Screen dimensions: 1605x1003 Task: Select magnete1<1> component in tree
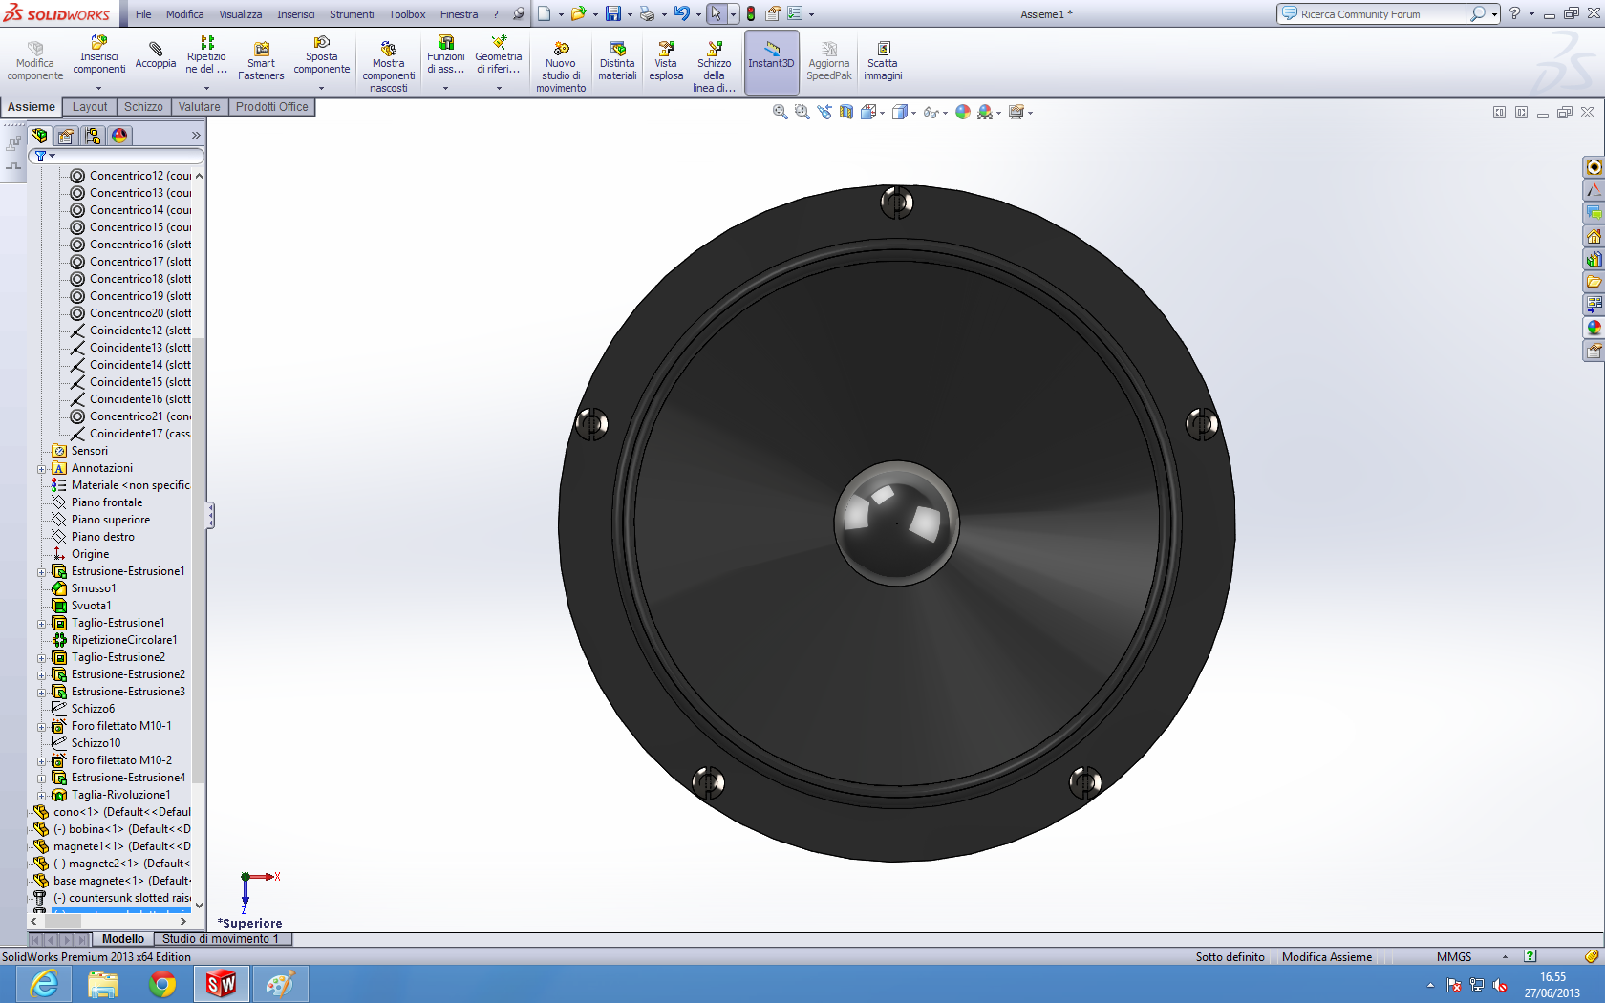(x=120, y=846)
